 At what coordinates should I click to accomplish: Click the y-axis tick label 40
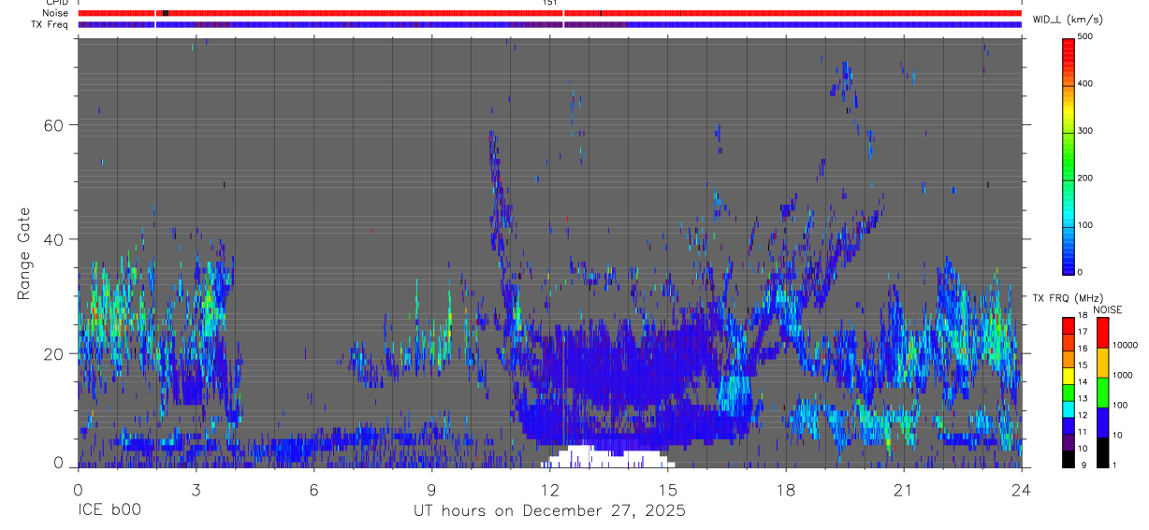(55, 239)
